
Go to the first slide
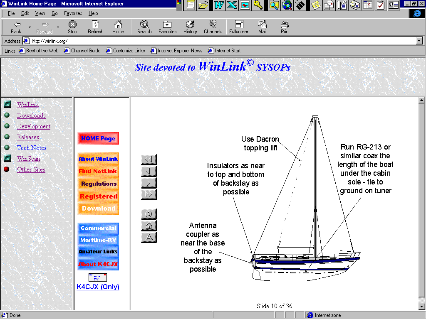pyautogui.click(x=149, y=159)
